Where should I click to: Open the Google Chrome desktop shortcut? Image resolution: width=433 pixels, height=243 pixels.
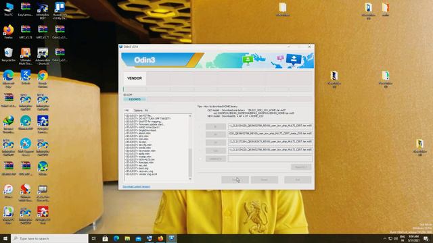tap(43, 79)
